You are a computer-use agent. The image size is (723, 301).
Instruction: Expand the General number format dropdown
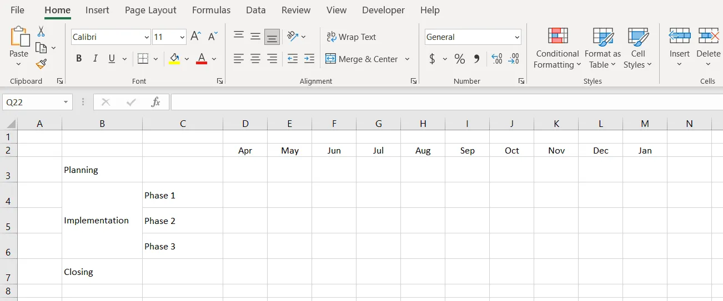tap(517, 37)
